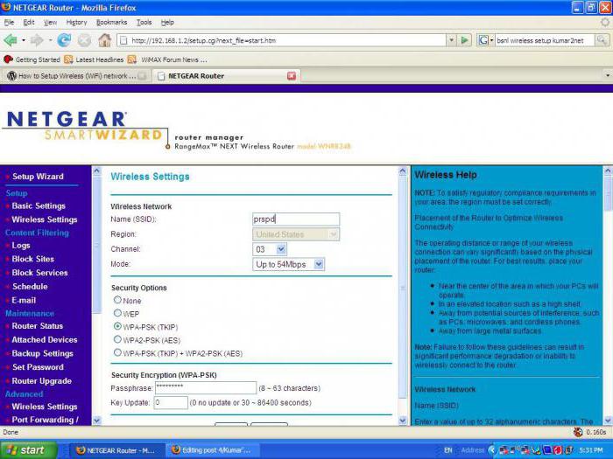Click the Latest Headlines feed icon
This screenshot has height=459, width=613.
[68, 59]
